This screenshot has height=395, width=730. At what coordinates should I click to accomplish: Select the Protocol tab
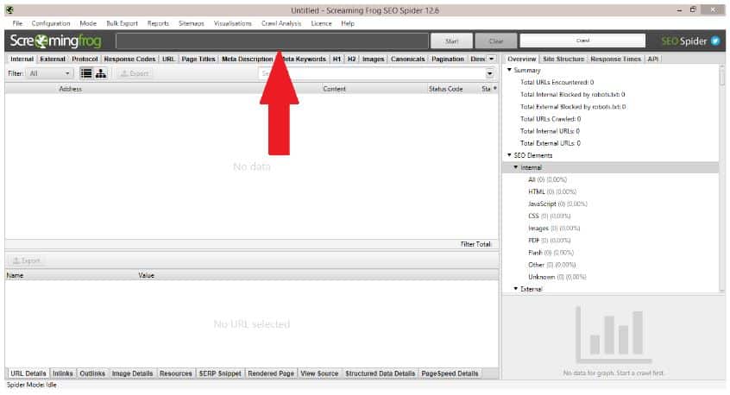coord(85,59)
